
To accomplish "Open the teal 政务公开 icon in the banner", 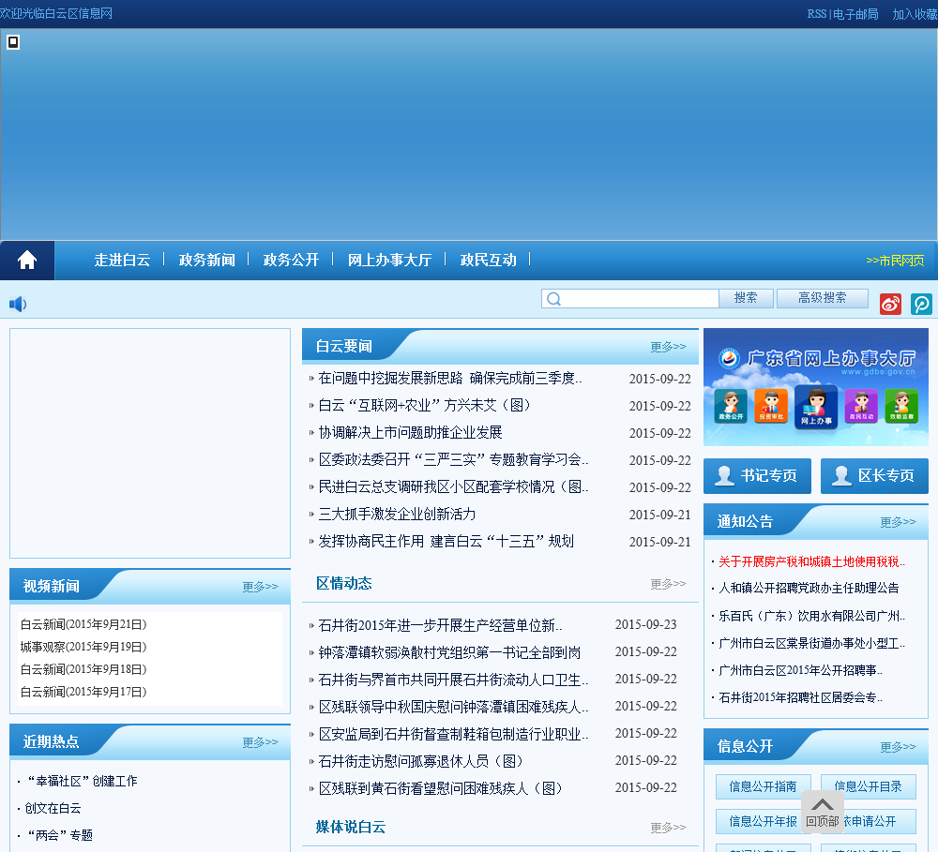I will (x=731, y=406).
